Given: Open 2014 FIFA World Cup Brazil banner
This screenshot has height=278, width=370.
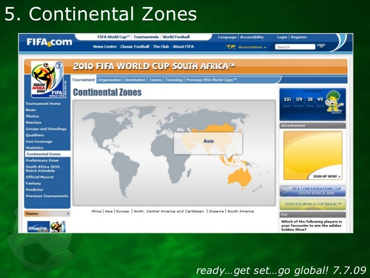Looking at the screenshot, I should (x=313, y=204).
